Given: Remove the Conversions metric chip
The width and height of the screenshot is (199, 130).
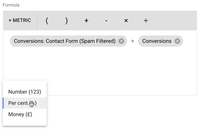Looking at the screenshot, I should [x=177, y=41].
